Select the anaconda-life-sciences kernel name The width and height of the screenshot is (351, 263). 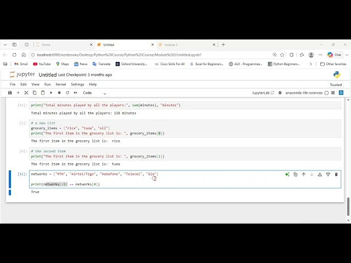[304, 93]
